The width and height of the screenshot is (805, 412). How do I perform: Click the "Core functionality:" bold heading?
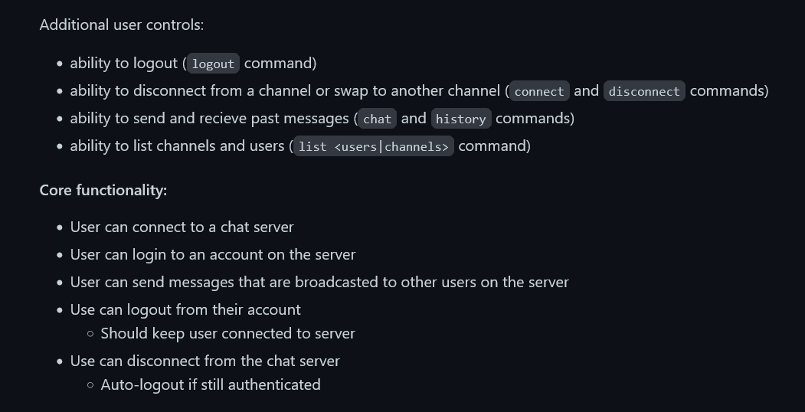click(x=103, y=190)
